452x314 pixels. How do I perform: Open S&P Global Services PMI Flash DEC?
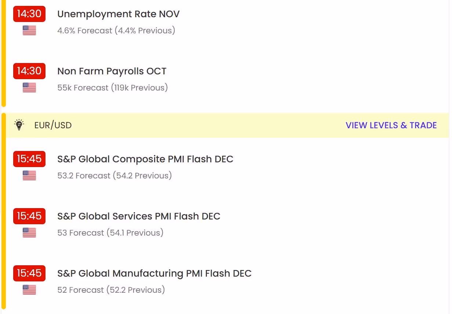[x=139, y=216]
